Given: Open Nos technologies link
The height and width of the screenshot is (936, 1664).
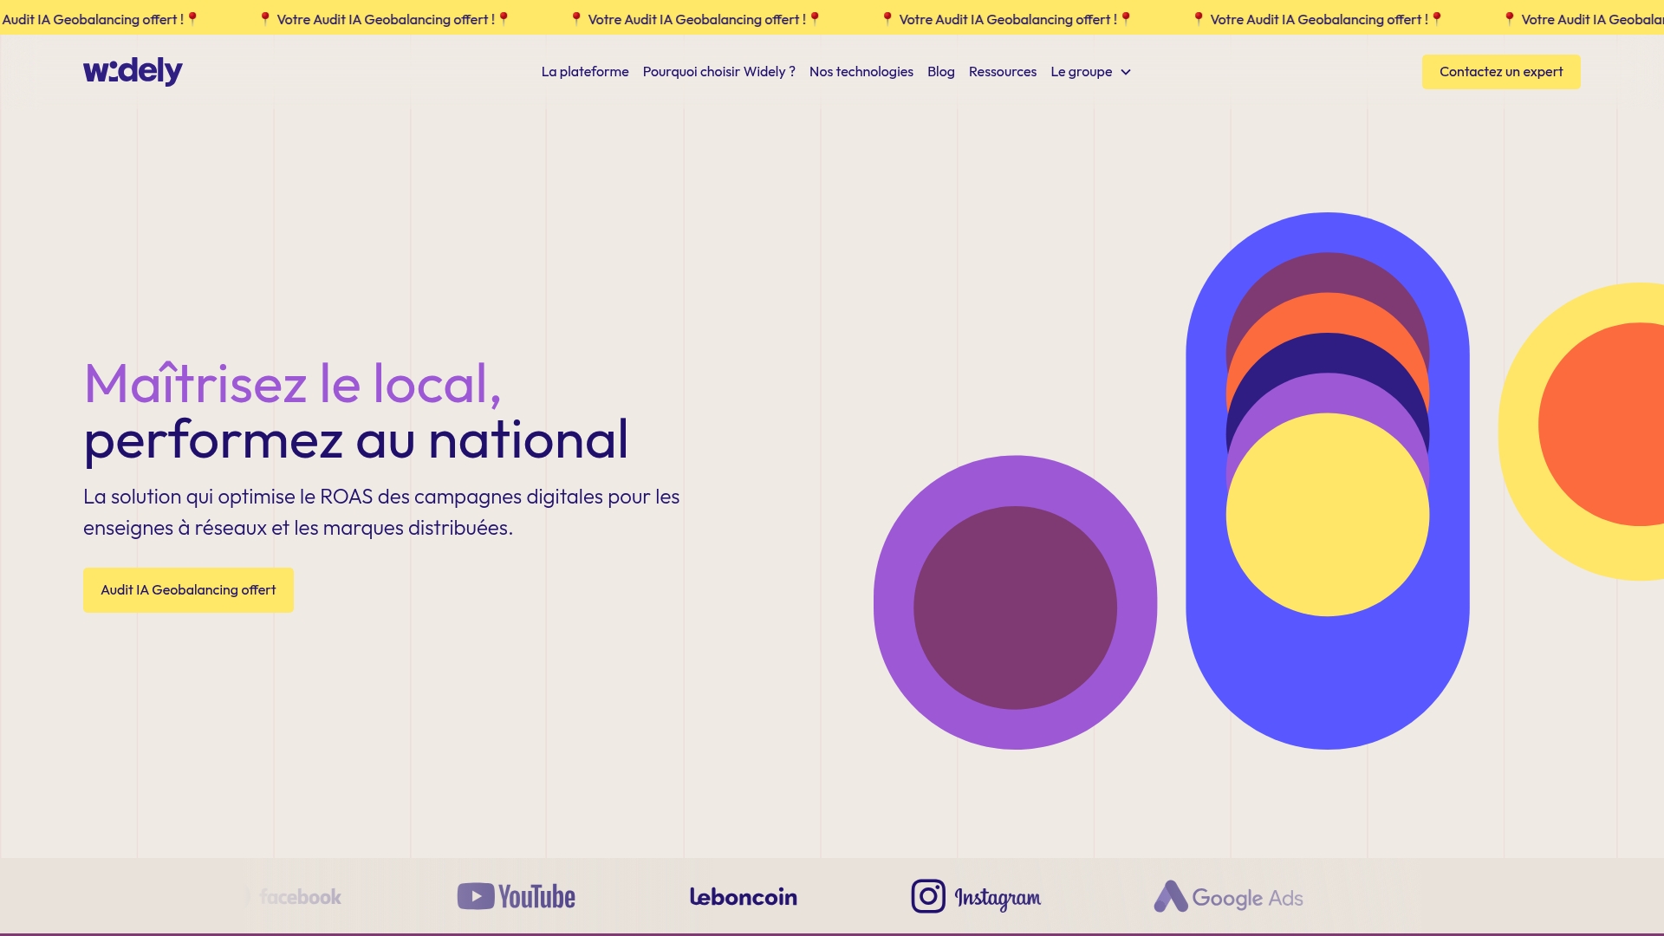Looking at the screenshot, I should pyautogui.click(x=861, y=72).
